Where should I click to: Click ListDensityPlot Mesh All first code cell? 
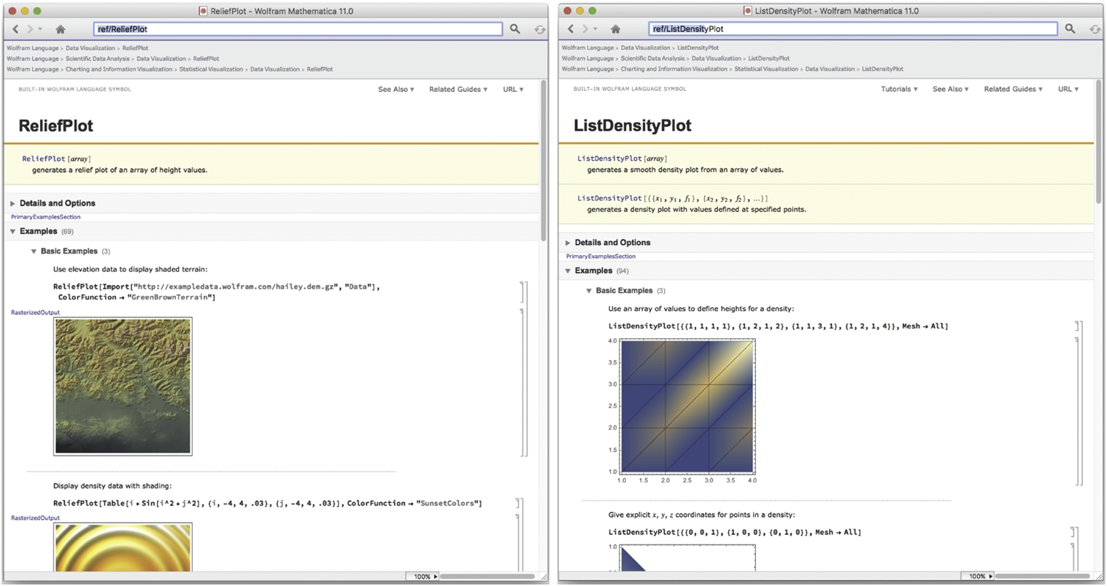pos(778,327)
